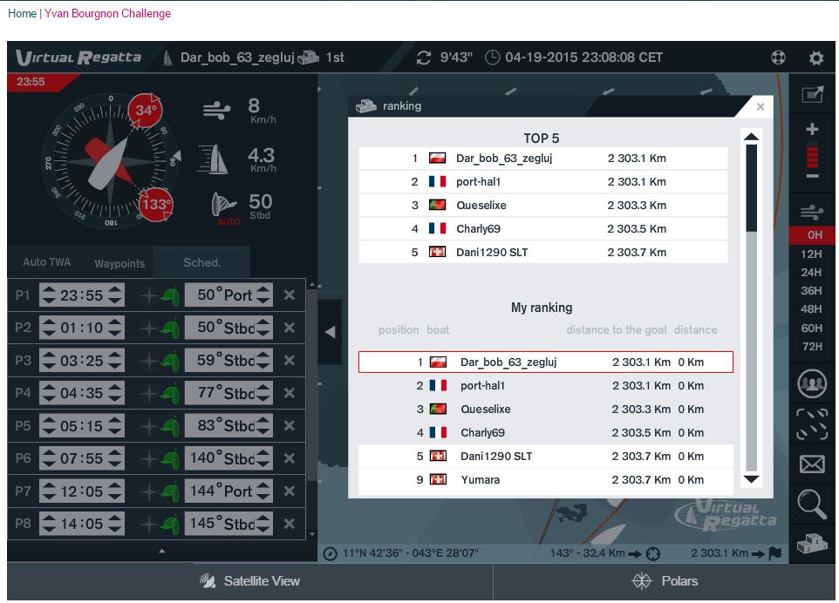Click the refresh countdown icon
The image size is (839, 603).
(x=424, y=58)
